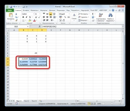
Task: Click the Decrease Decimal icon
Action: pos(64,20)
